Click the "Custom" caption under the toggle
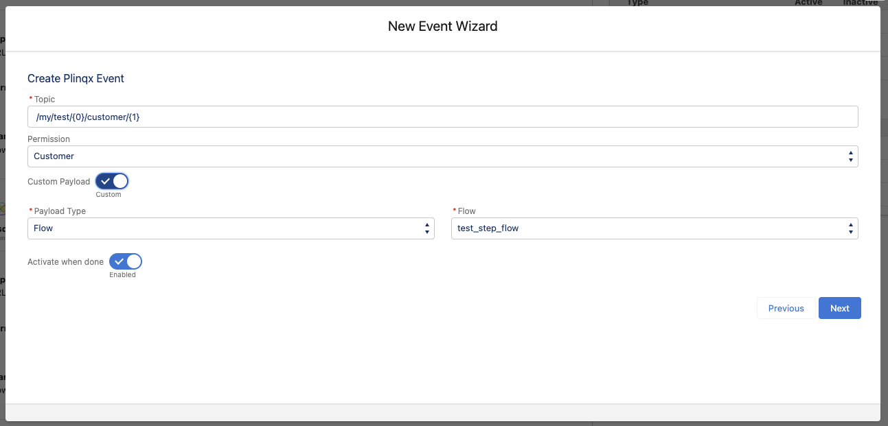 point(109,195)
